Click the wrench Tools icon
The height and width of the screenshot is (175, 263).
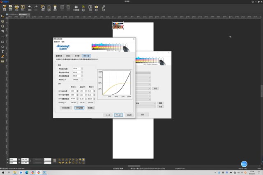click(x=104, y=7)
